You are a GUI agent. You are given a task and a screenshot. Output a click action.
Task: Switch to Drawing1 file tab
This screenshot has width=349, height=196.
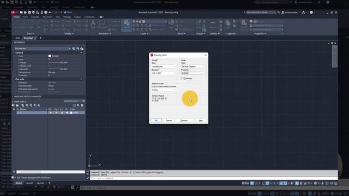(28, 38)
